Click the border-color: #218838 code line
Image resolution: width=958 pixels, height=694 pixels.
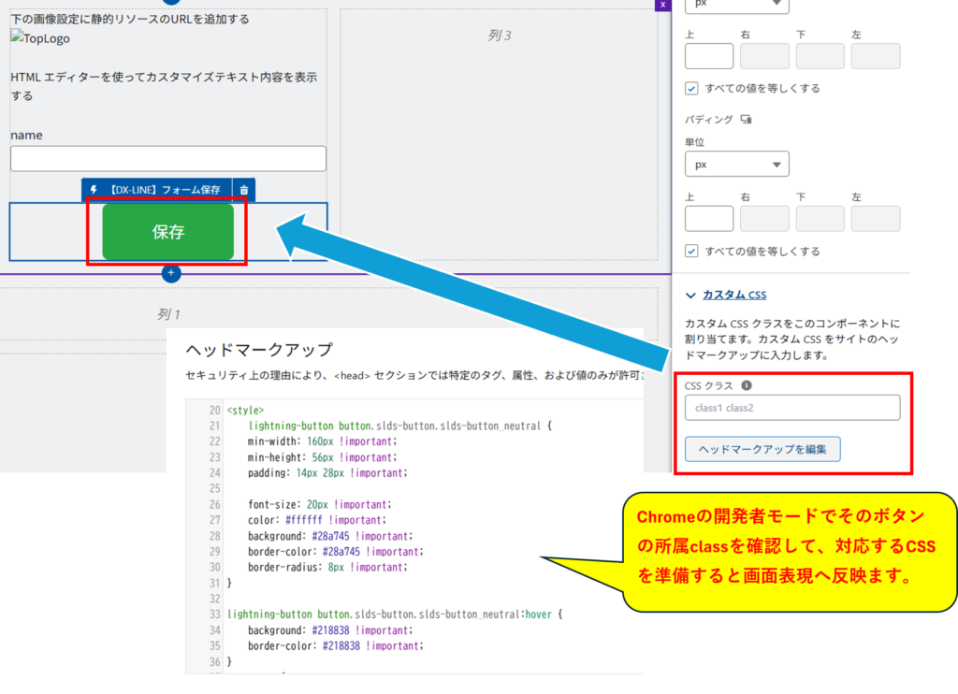pos(336,645)
